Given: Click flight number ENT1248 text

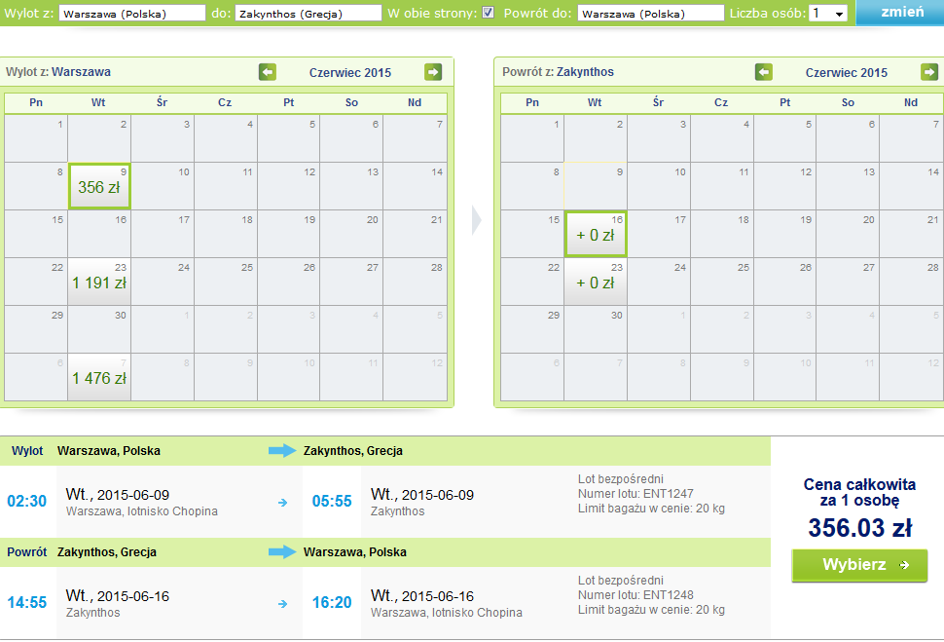Looking at the screenshot, I should 669,595.
